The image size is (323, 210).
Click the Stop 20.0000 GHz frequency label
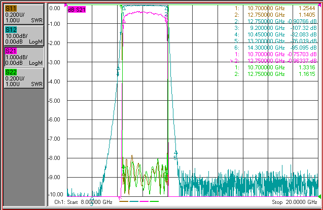coord(295,202)
